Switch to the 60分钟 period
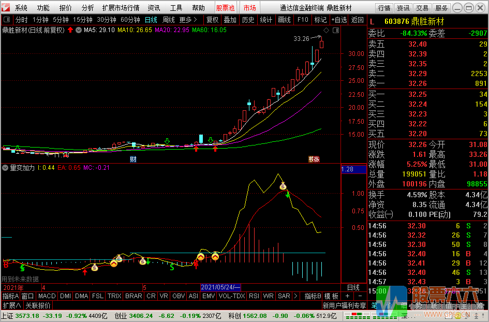Image resolution: width=489 pixels, height=322 pixels. click(x=130, y=20)
